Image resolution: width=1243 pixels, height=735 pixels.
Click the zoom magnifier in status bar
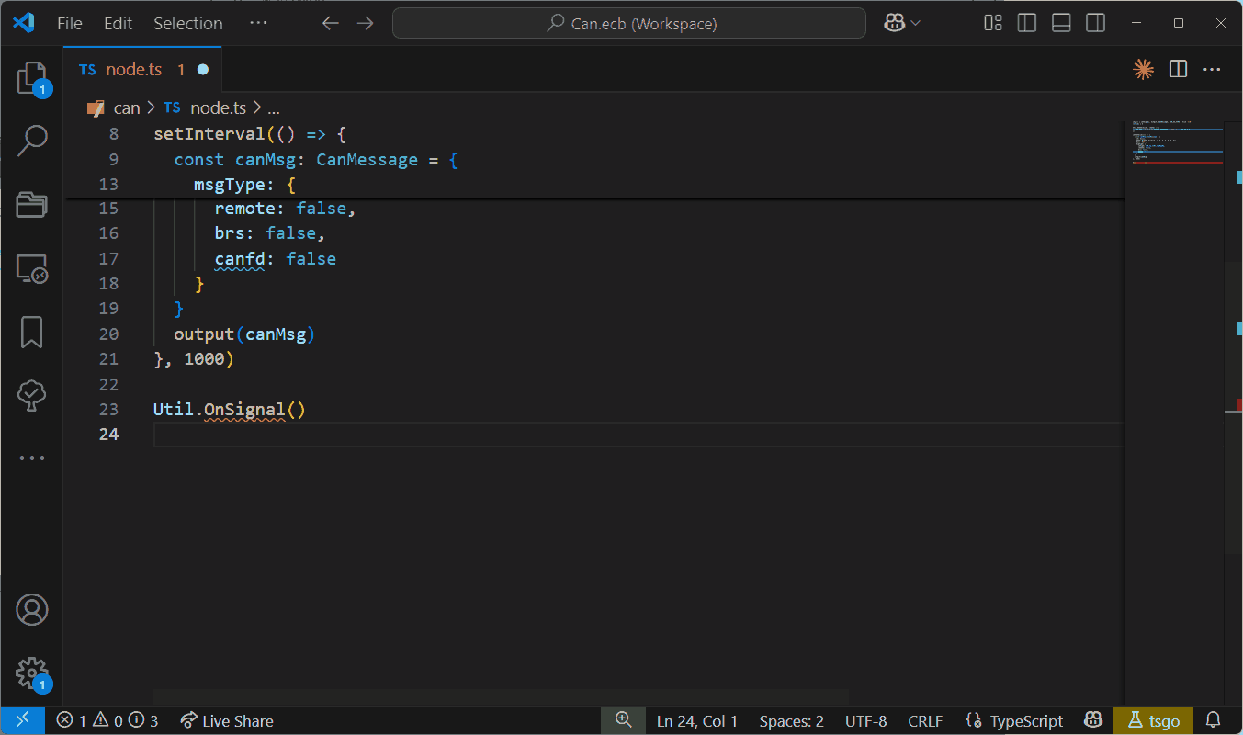point(623,720)
